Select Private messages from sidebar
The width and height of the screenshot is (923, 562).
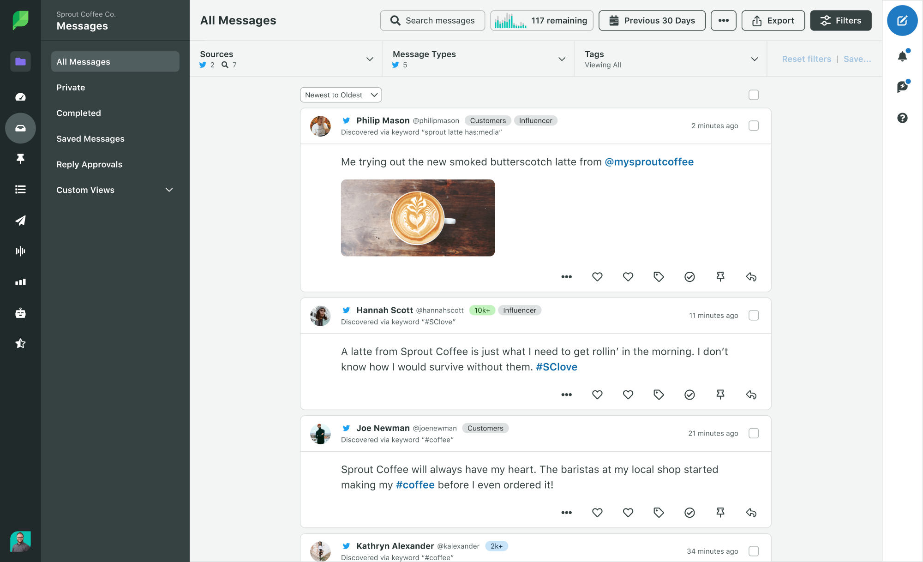pos(71,87)
